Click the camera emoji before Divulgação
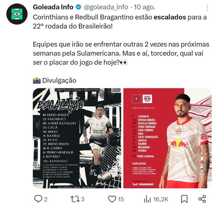 [37, 80]
